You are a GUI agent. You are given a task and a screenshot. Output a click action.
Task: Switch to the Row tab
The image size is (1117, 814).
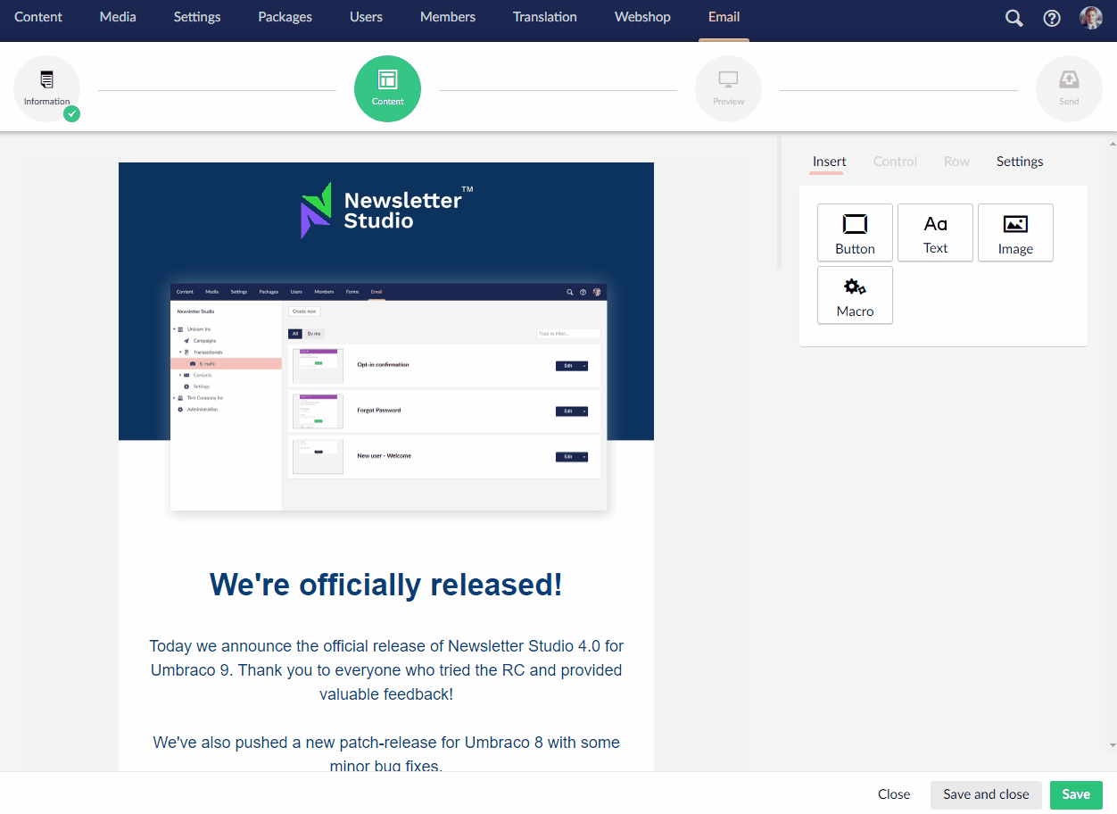pyautogui.click(x=956, y=162)
